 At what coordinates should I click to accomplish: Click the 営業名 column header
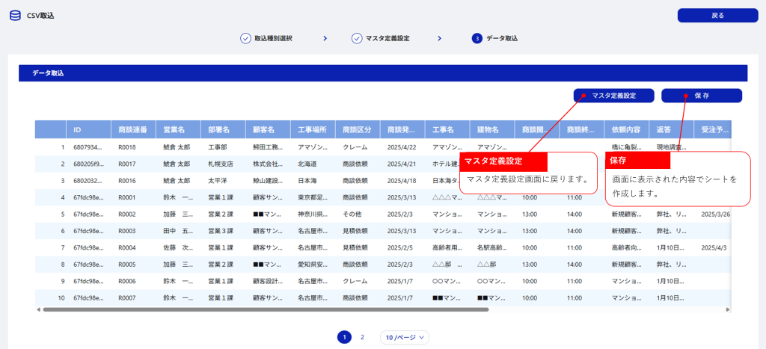point(178,130)
